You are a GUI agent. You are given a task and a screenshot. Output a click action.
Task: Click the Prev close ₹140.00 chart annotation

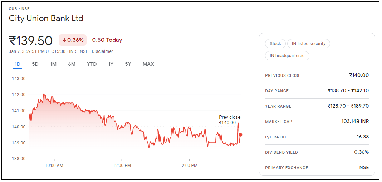tap(230, 120)
